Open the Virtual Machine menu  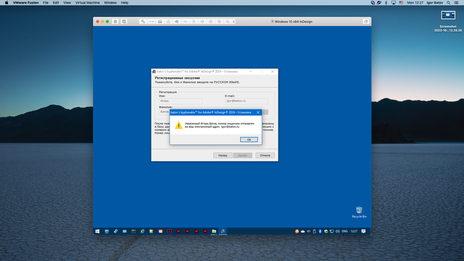[x=88, y=3]
